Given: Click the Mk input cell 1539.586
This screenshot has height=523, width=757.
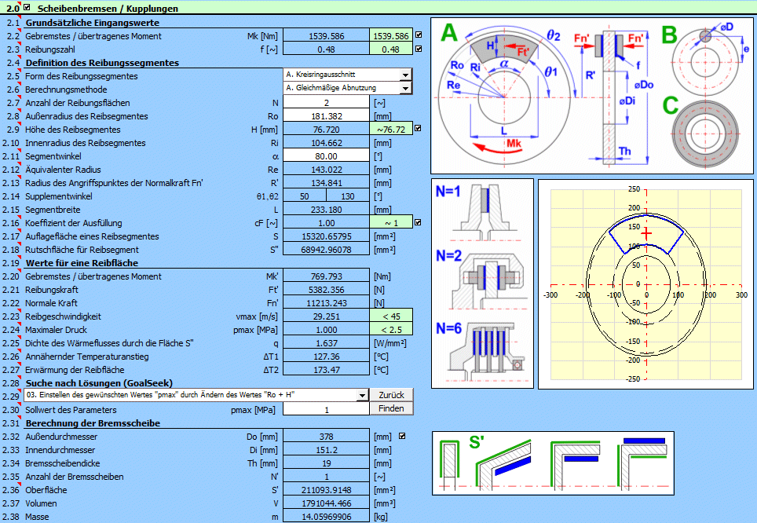Looking at the screenshot, I should click(327, 36).
